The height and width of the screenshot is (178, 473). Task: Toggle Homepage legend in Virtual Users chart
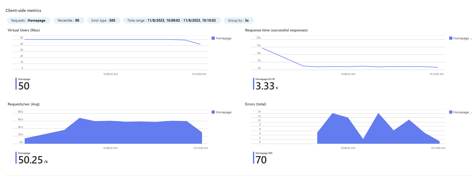[x=221, y=38]
